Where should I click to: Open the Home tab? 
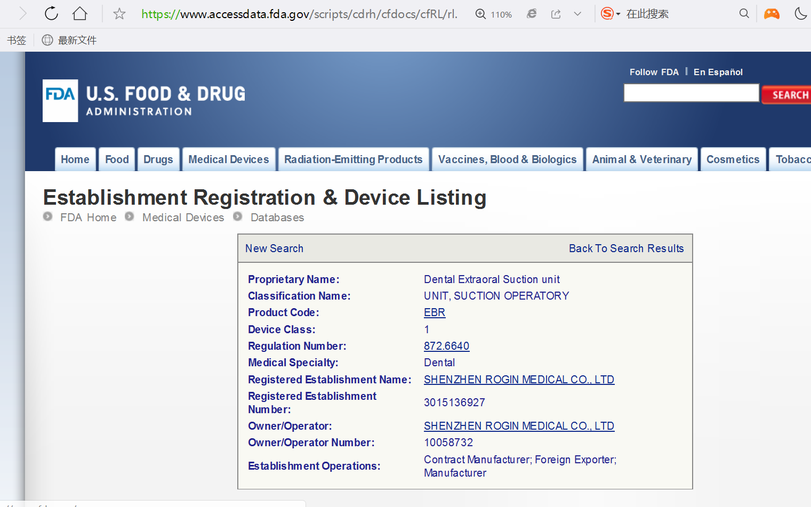click(75, 159)
